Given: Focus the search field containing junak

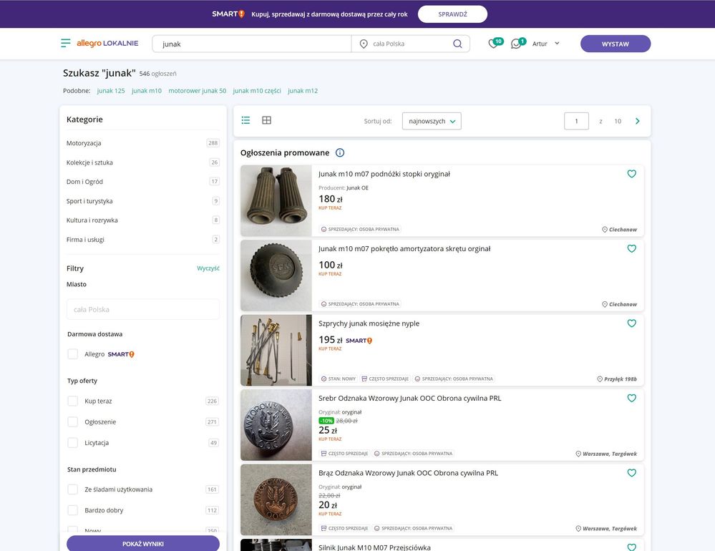Looking at the screenshot, I should pyautogui.click(x=252, y=44).
